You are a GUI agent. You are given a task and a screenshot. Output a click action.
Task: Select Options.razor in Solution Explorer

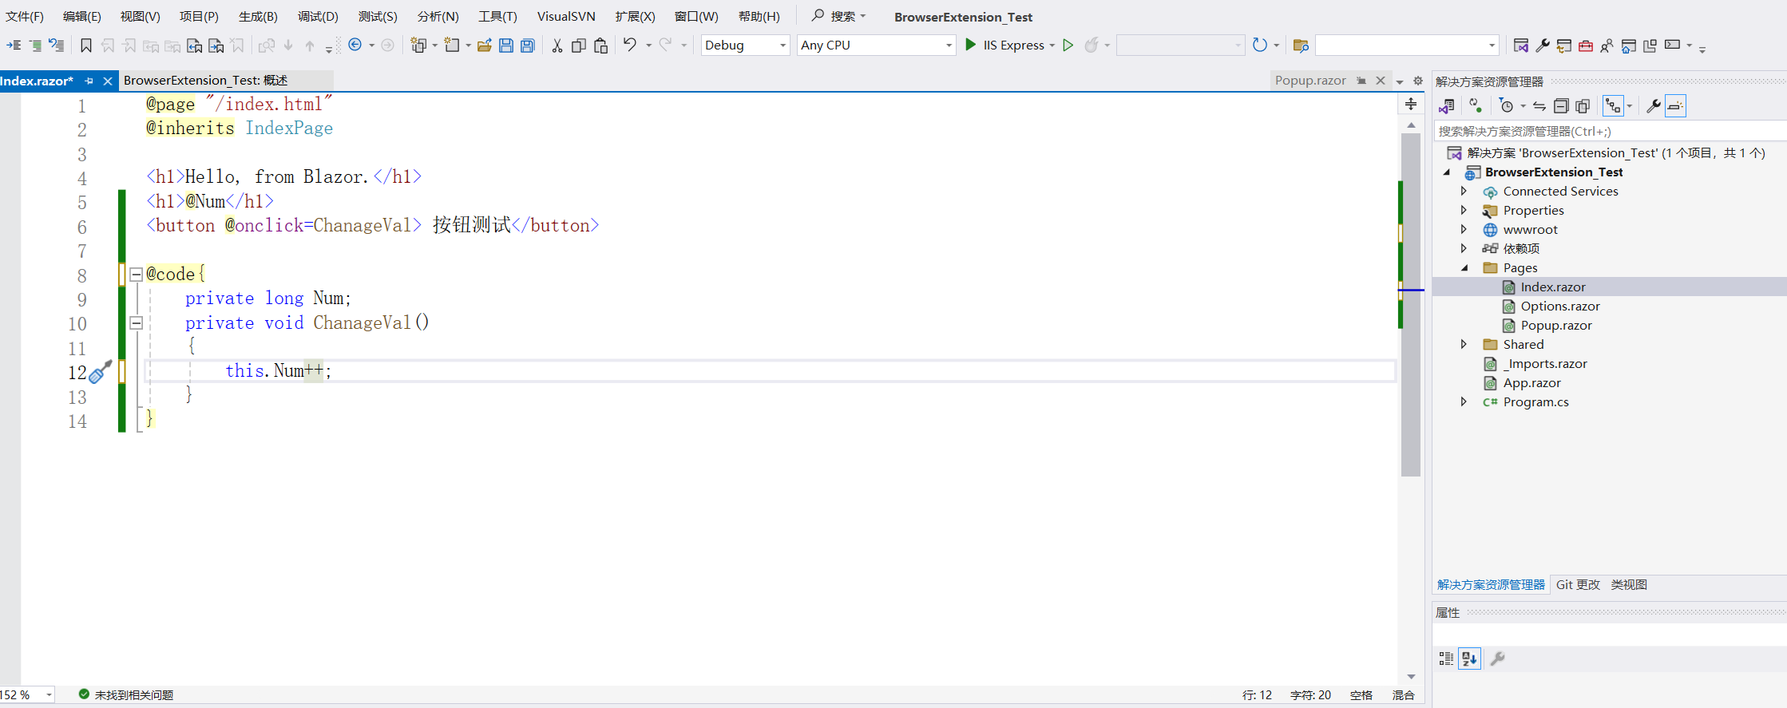(1560, 306)
